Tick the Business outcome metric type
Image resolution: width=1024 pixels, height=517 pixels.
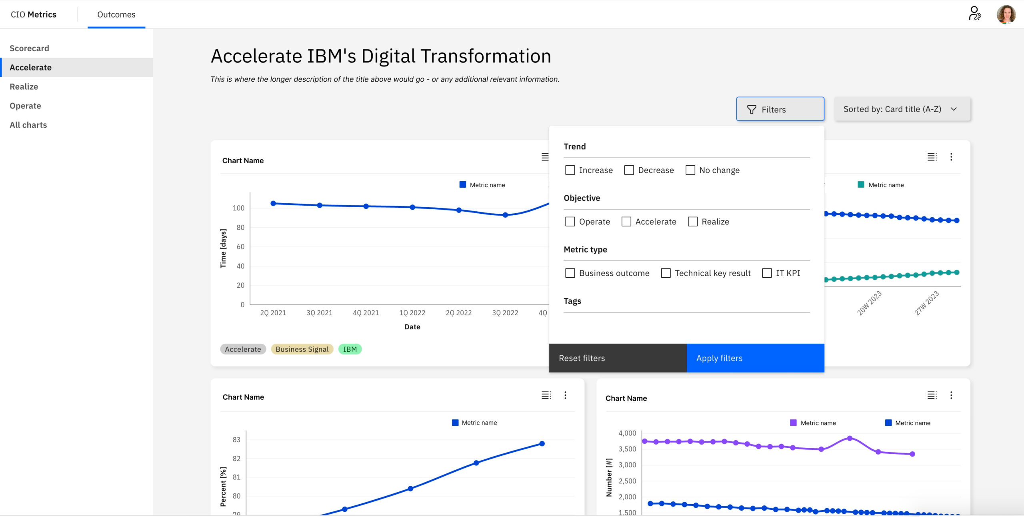pyautogui.click(x=570, y=273)
